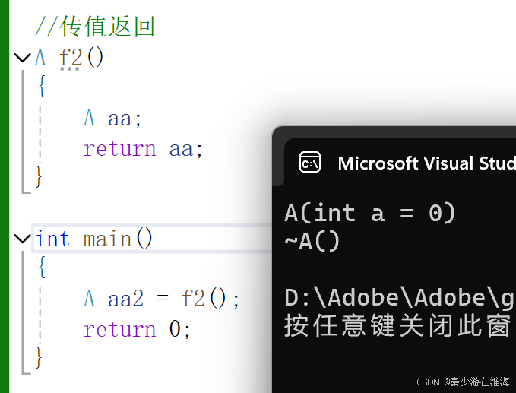Click the f2() call in main
Viewport: 516px width, 393px height.
point(204,298)
